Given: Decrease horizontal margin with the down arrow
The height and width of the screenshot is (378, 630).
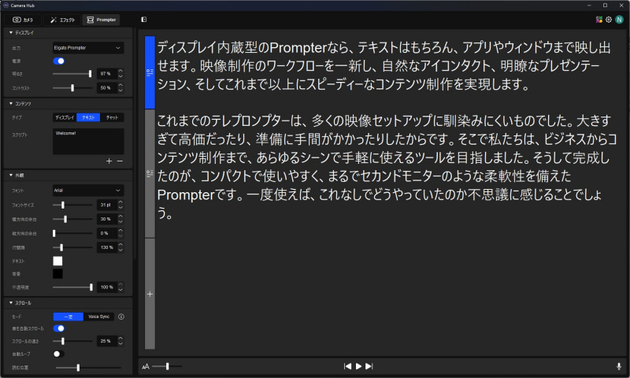Looking at the screenshot, I should tap(120, 222).
